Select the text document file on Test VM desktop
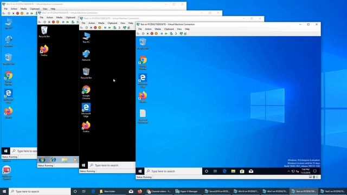 tap(143, 116)
